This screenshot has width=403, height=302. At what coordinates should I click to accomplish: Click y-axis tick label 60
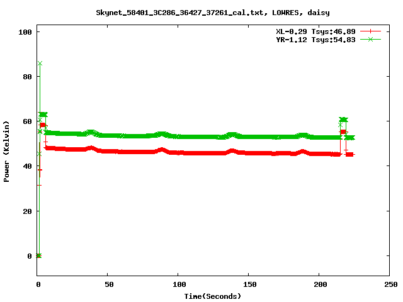27,121
